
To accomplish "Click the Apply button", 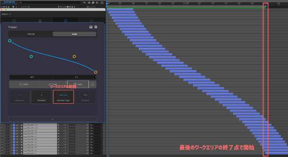I will tap(78, 84).
